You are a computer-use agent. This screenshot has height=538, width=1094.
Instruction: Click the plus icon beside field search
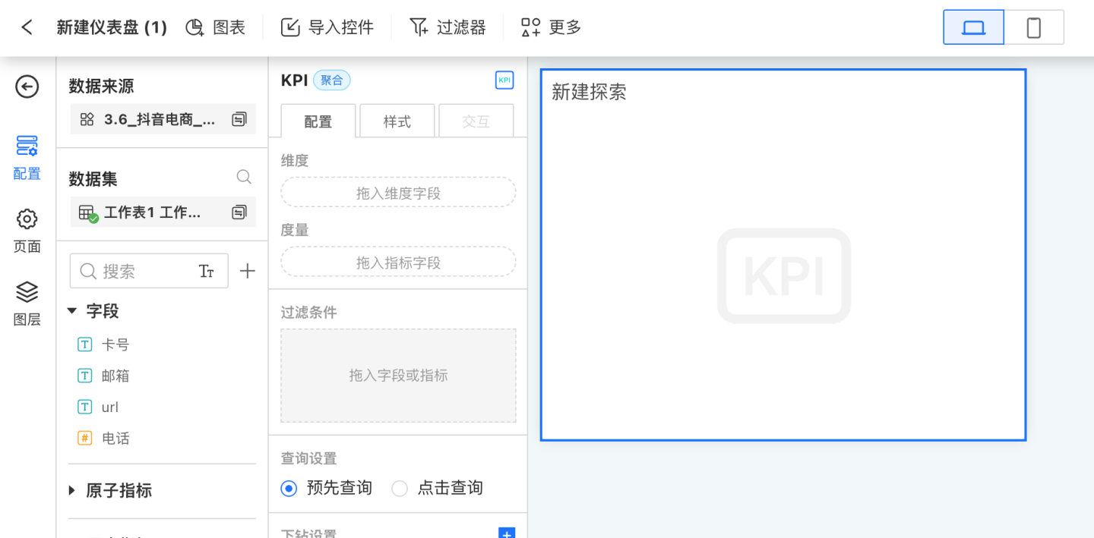[x=247, y=271]
